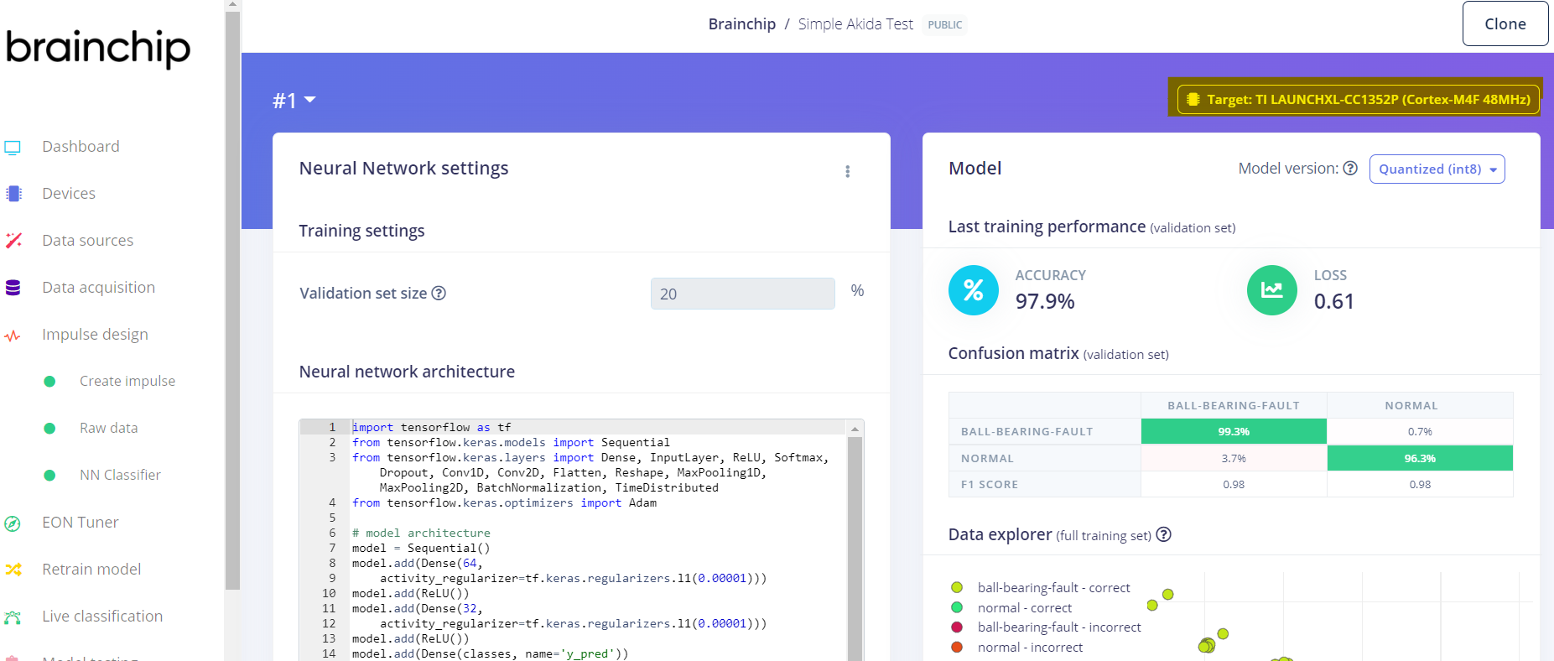Toggle ball-bearing-fault incorrect legend dot
Screen dimensions: 1554x661
point(957,627)
